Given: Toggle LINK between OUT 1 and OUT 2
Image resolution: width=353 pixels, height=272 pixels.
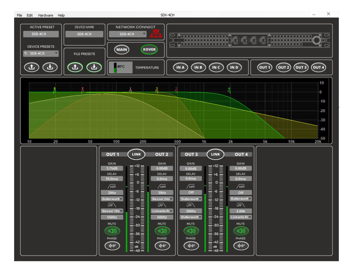Looking at the screenshot, I should tap(136, 154).
